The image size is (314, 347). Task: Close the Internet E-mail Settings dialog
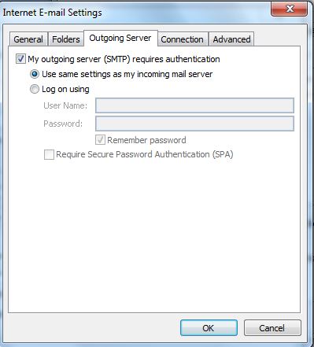point(289,9)
